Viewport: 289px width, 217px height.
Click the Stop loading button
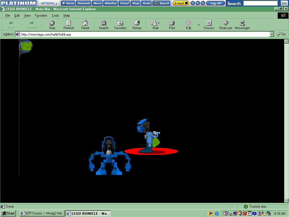pyautogui.click(x=52, y=25)
